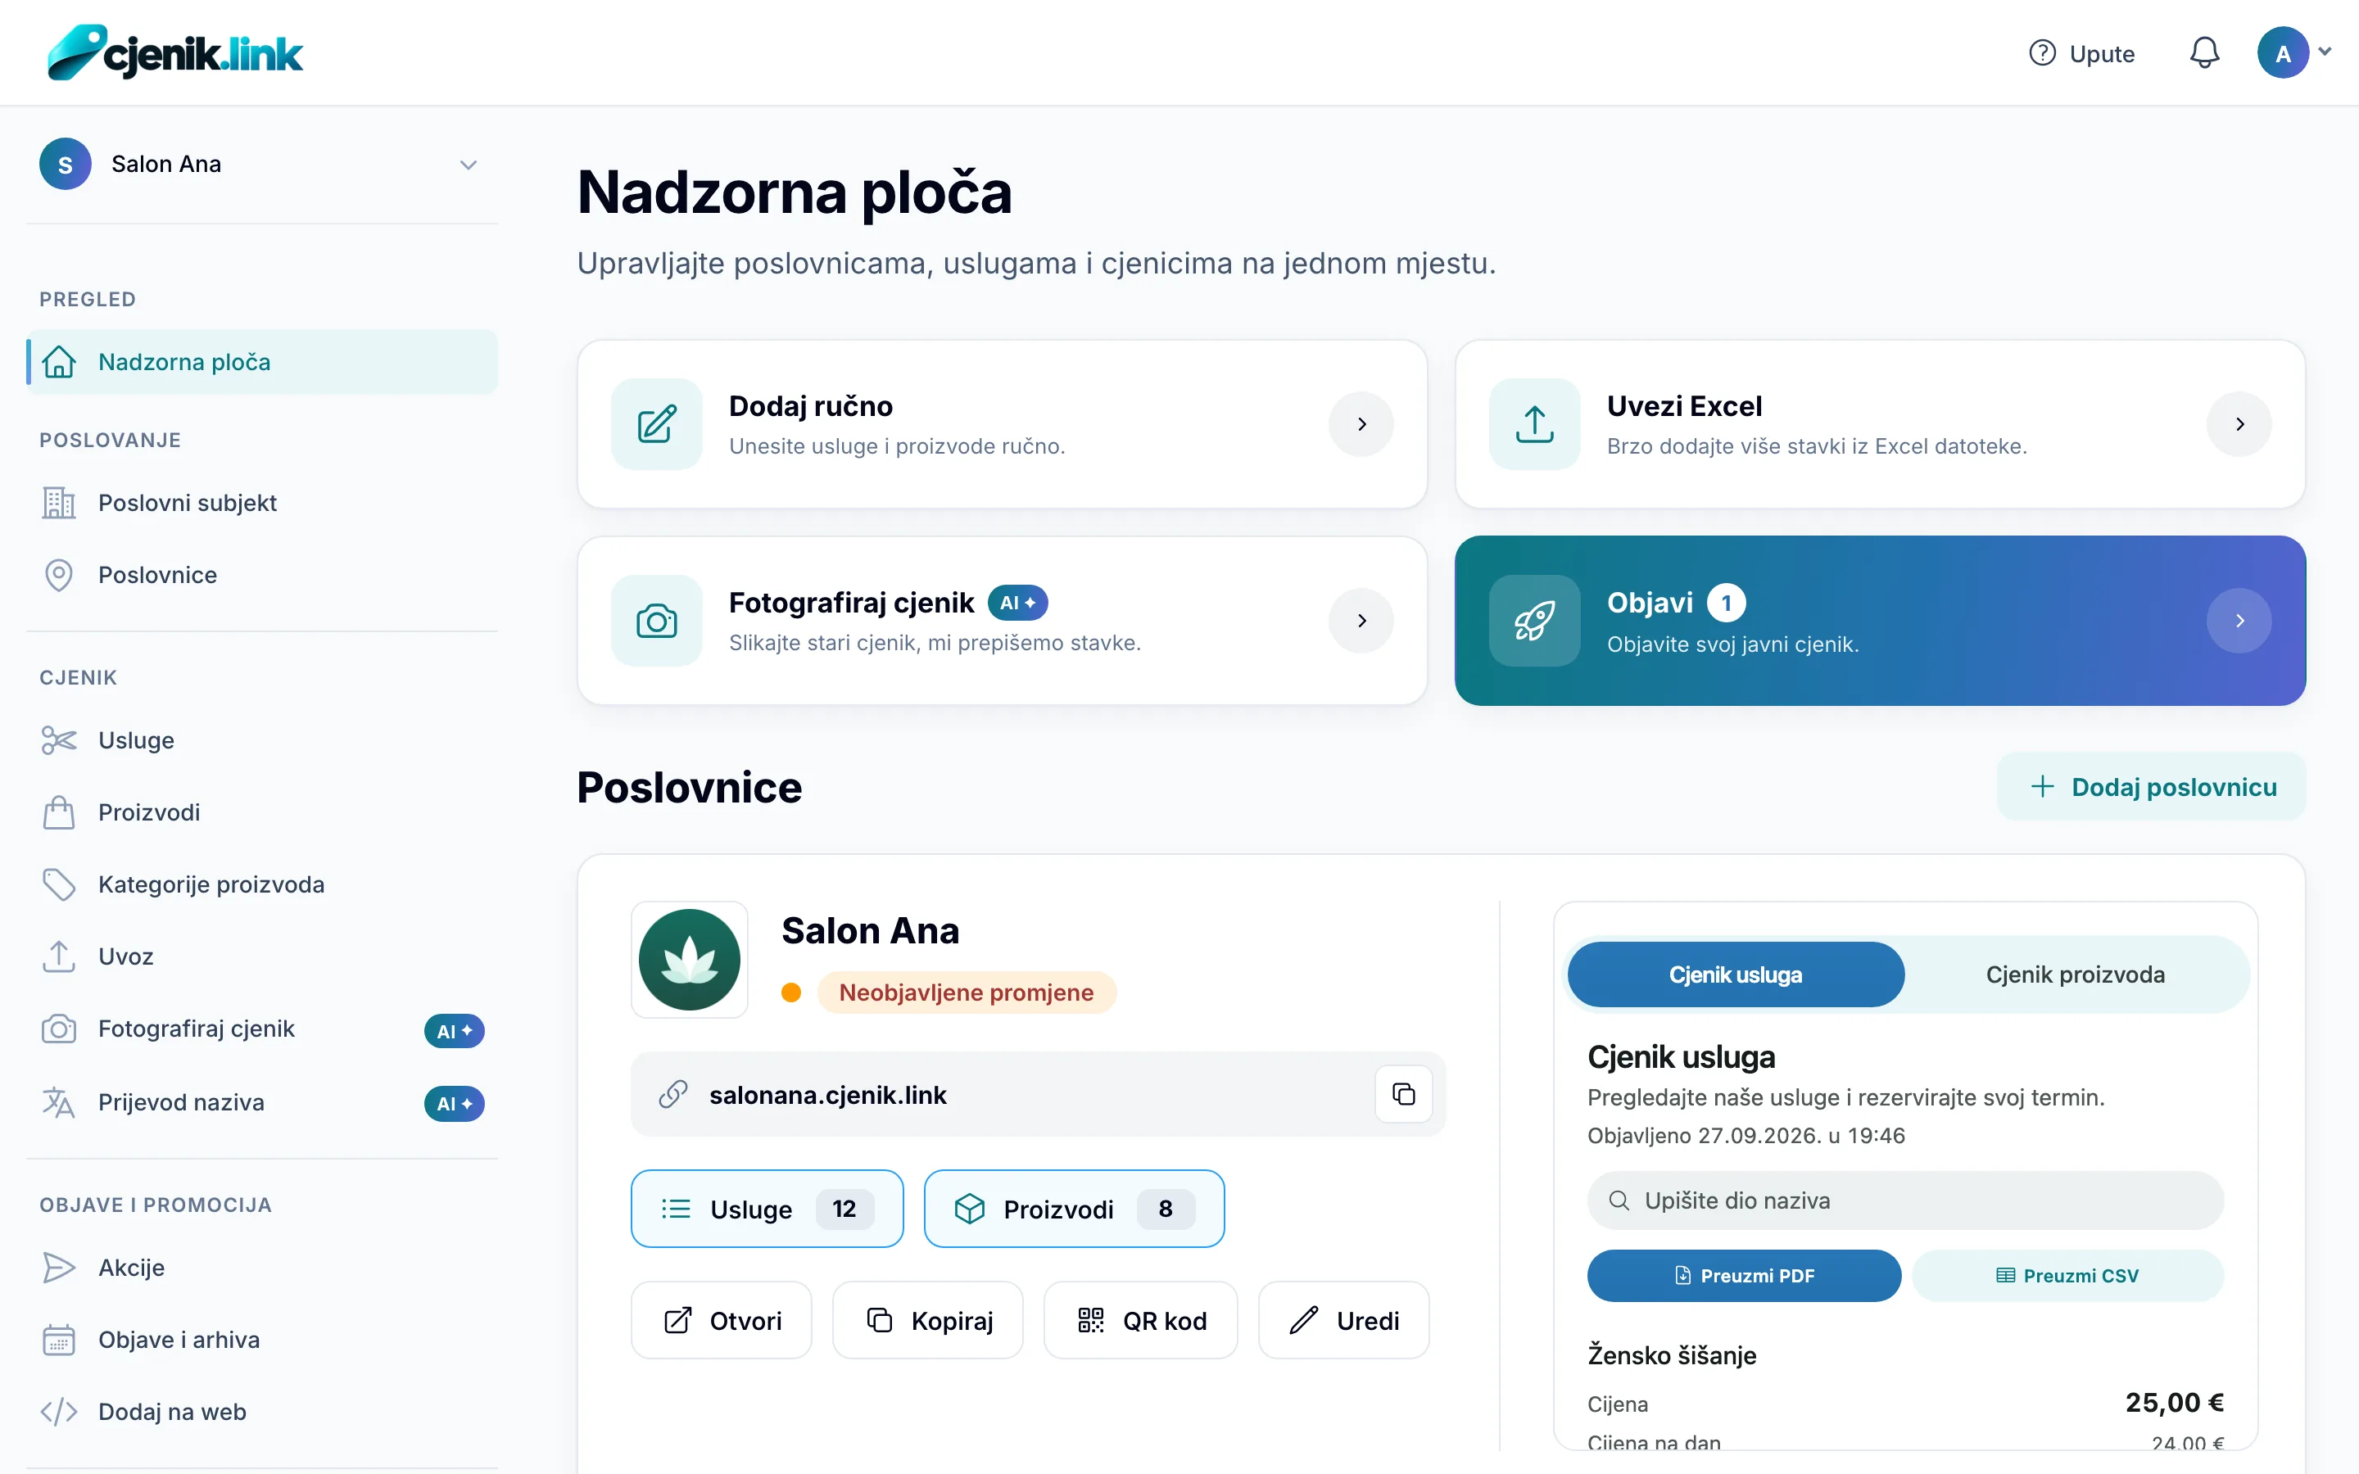
Task: Copy the salonana.cjenik.link URL icon
Action: click(1404, 1094)
